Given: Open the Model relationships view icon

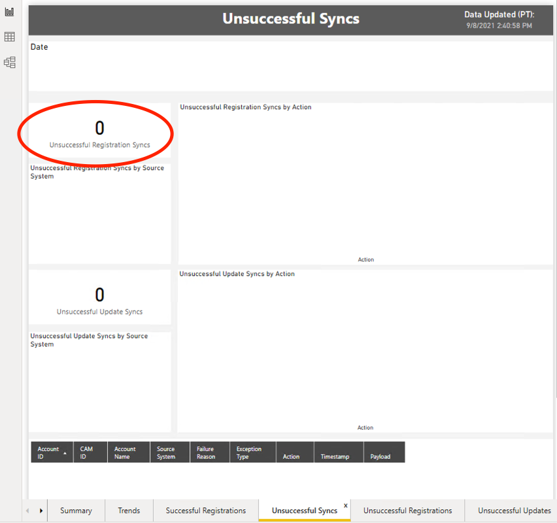Looking at the screenshot, I should coord(10,62).
